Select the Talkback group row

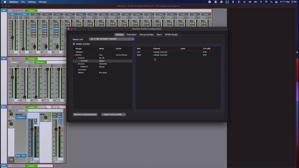click(x=102, y=52)
